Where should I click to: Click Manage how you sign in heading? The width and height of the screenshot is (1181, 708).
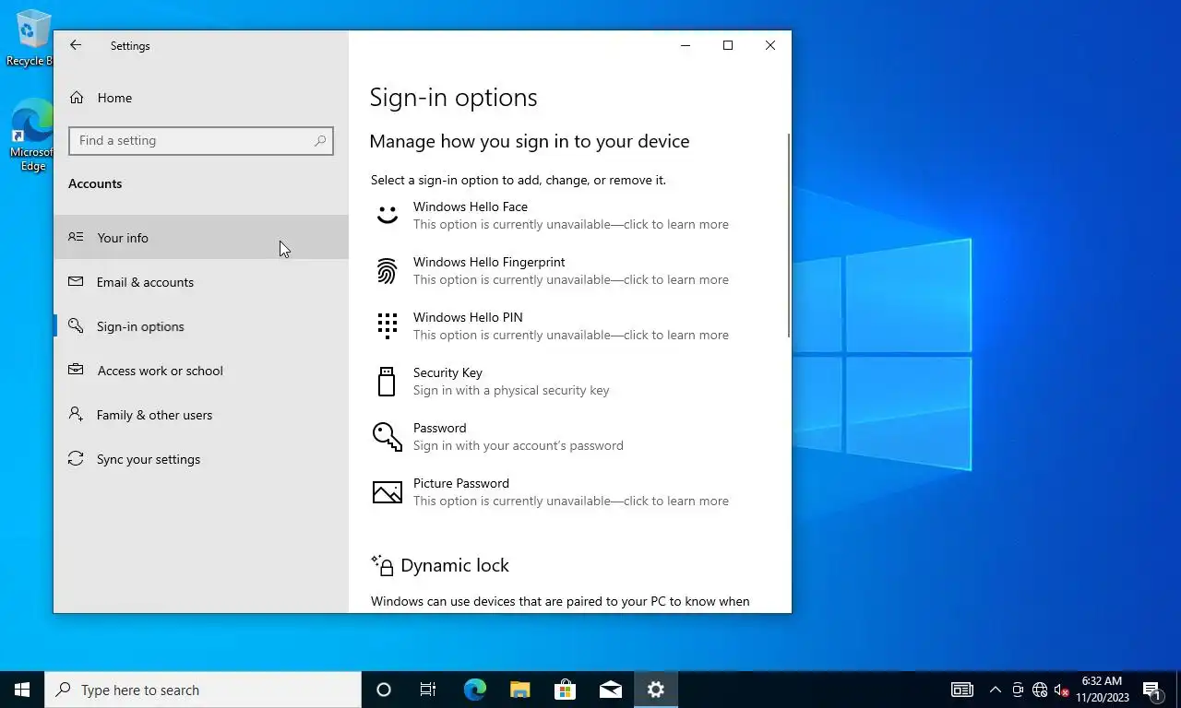(x=530, y=141)
